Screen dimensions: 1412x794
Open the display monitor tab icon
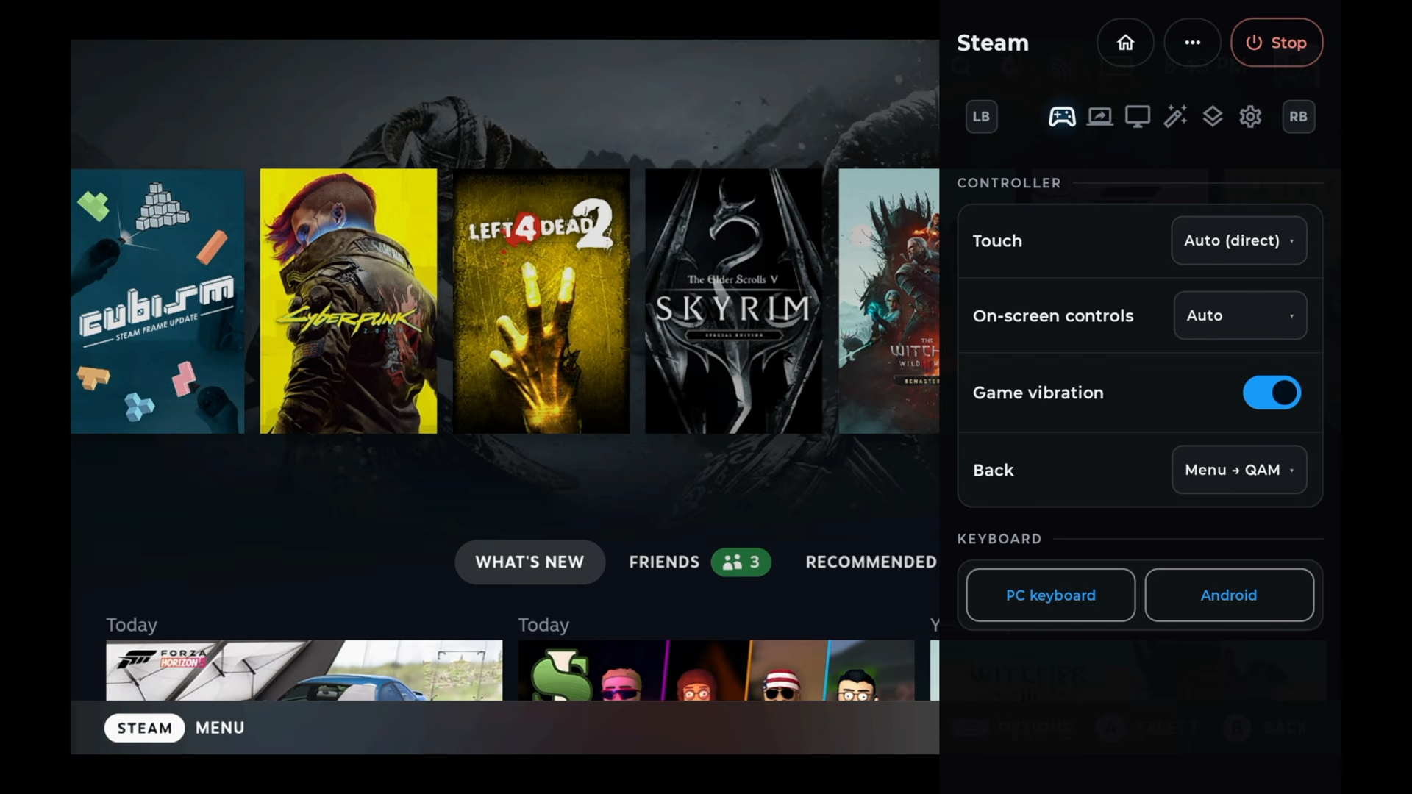(x=1138, y=116)
